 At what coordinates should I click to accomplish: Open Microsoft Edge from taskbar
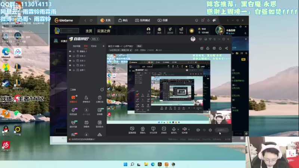[153, 164]
